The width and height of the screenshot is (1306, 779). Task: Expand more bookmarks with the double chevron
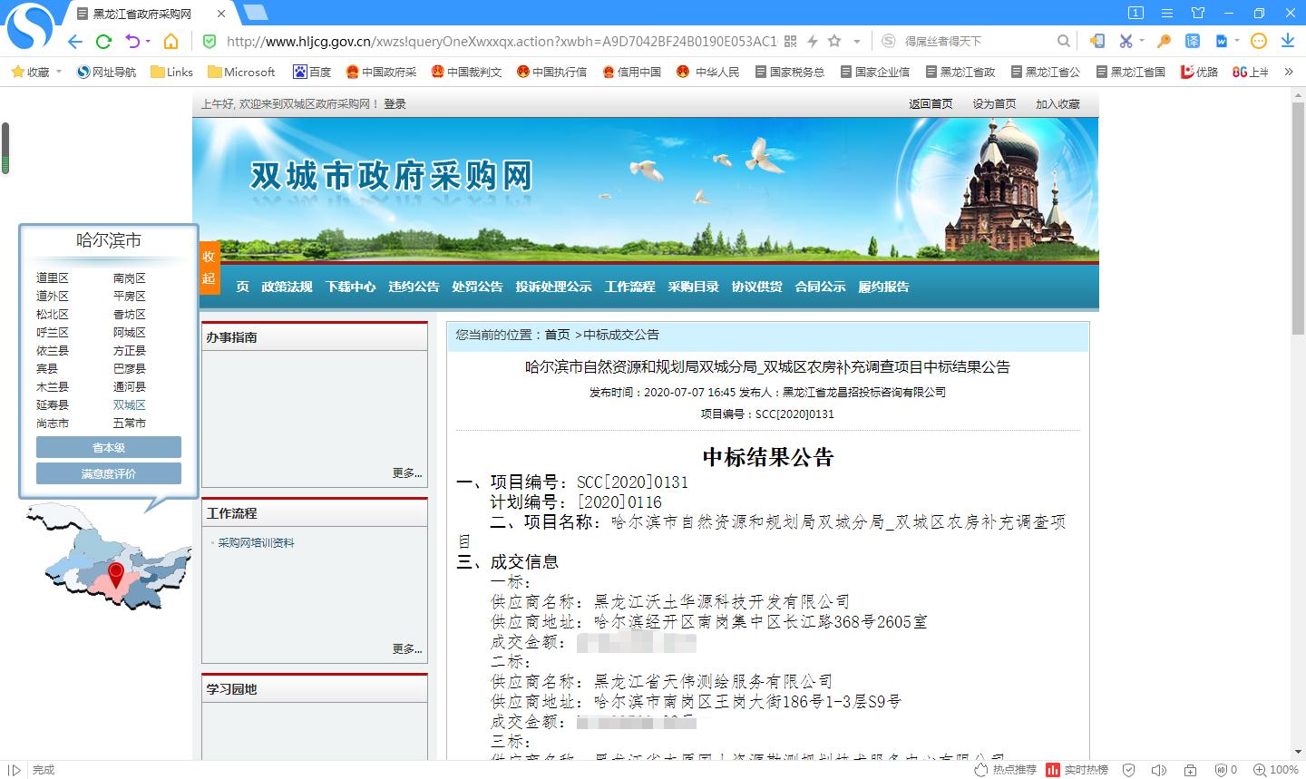[1288, 72]
